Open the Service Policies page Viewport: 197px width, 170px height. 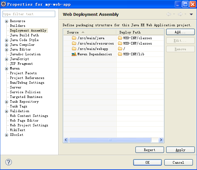25,92
